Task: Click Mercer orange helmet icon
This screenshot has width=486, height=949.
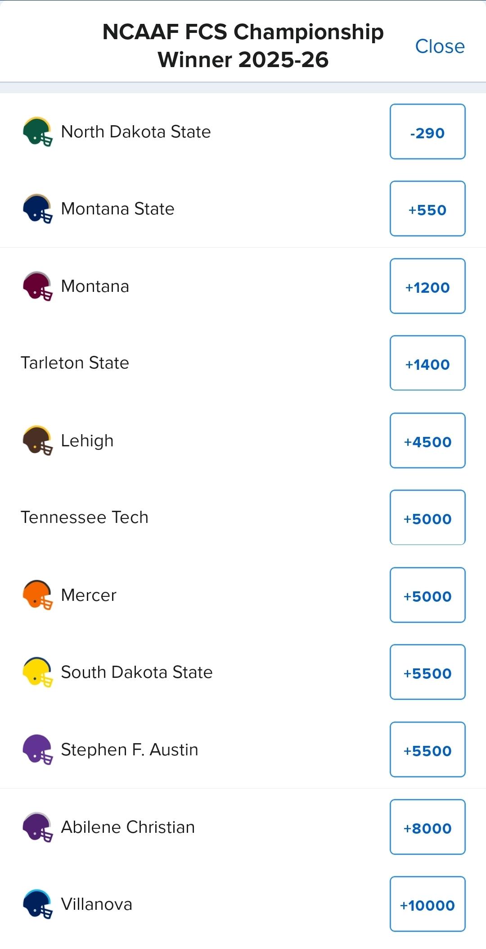Action: tap(37, 595)
